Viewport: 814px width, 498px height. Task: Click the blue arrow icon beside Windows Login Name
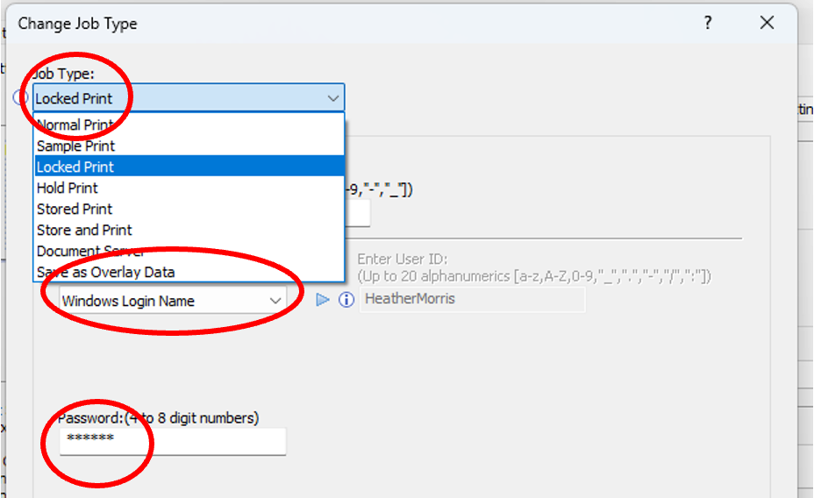click(x=323, y=300)
